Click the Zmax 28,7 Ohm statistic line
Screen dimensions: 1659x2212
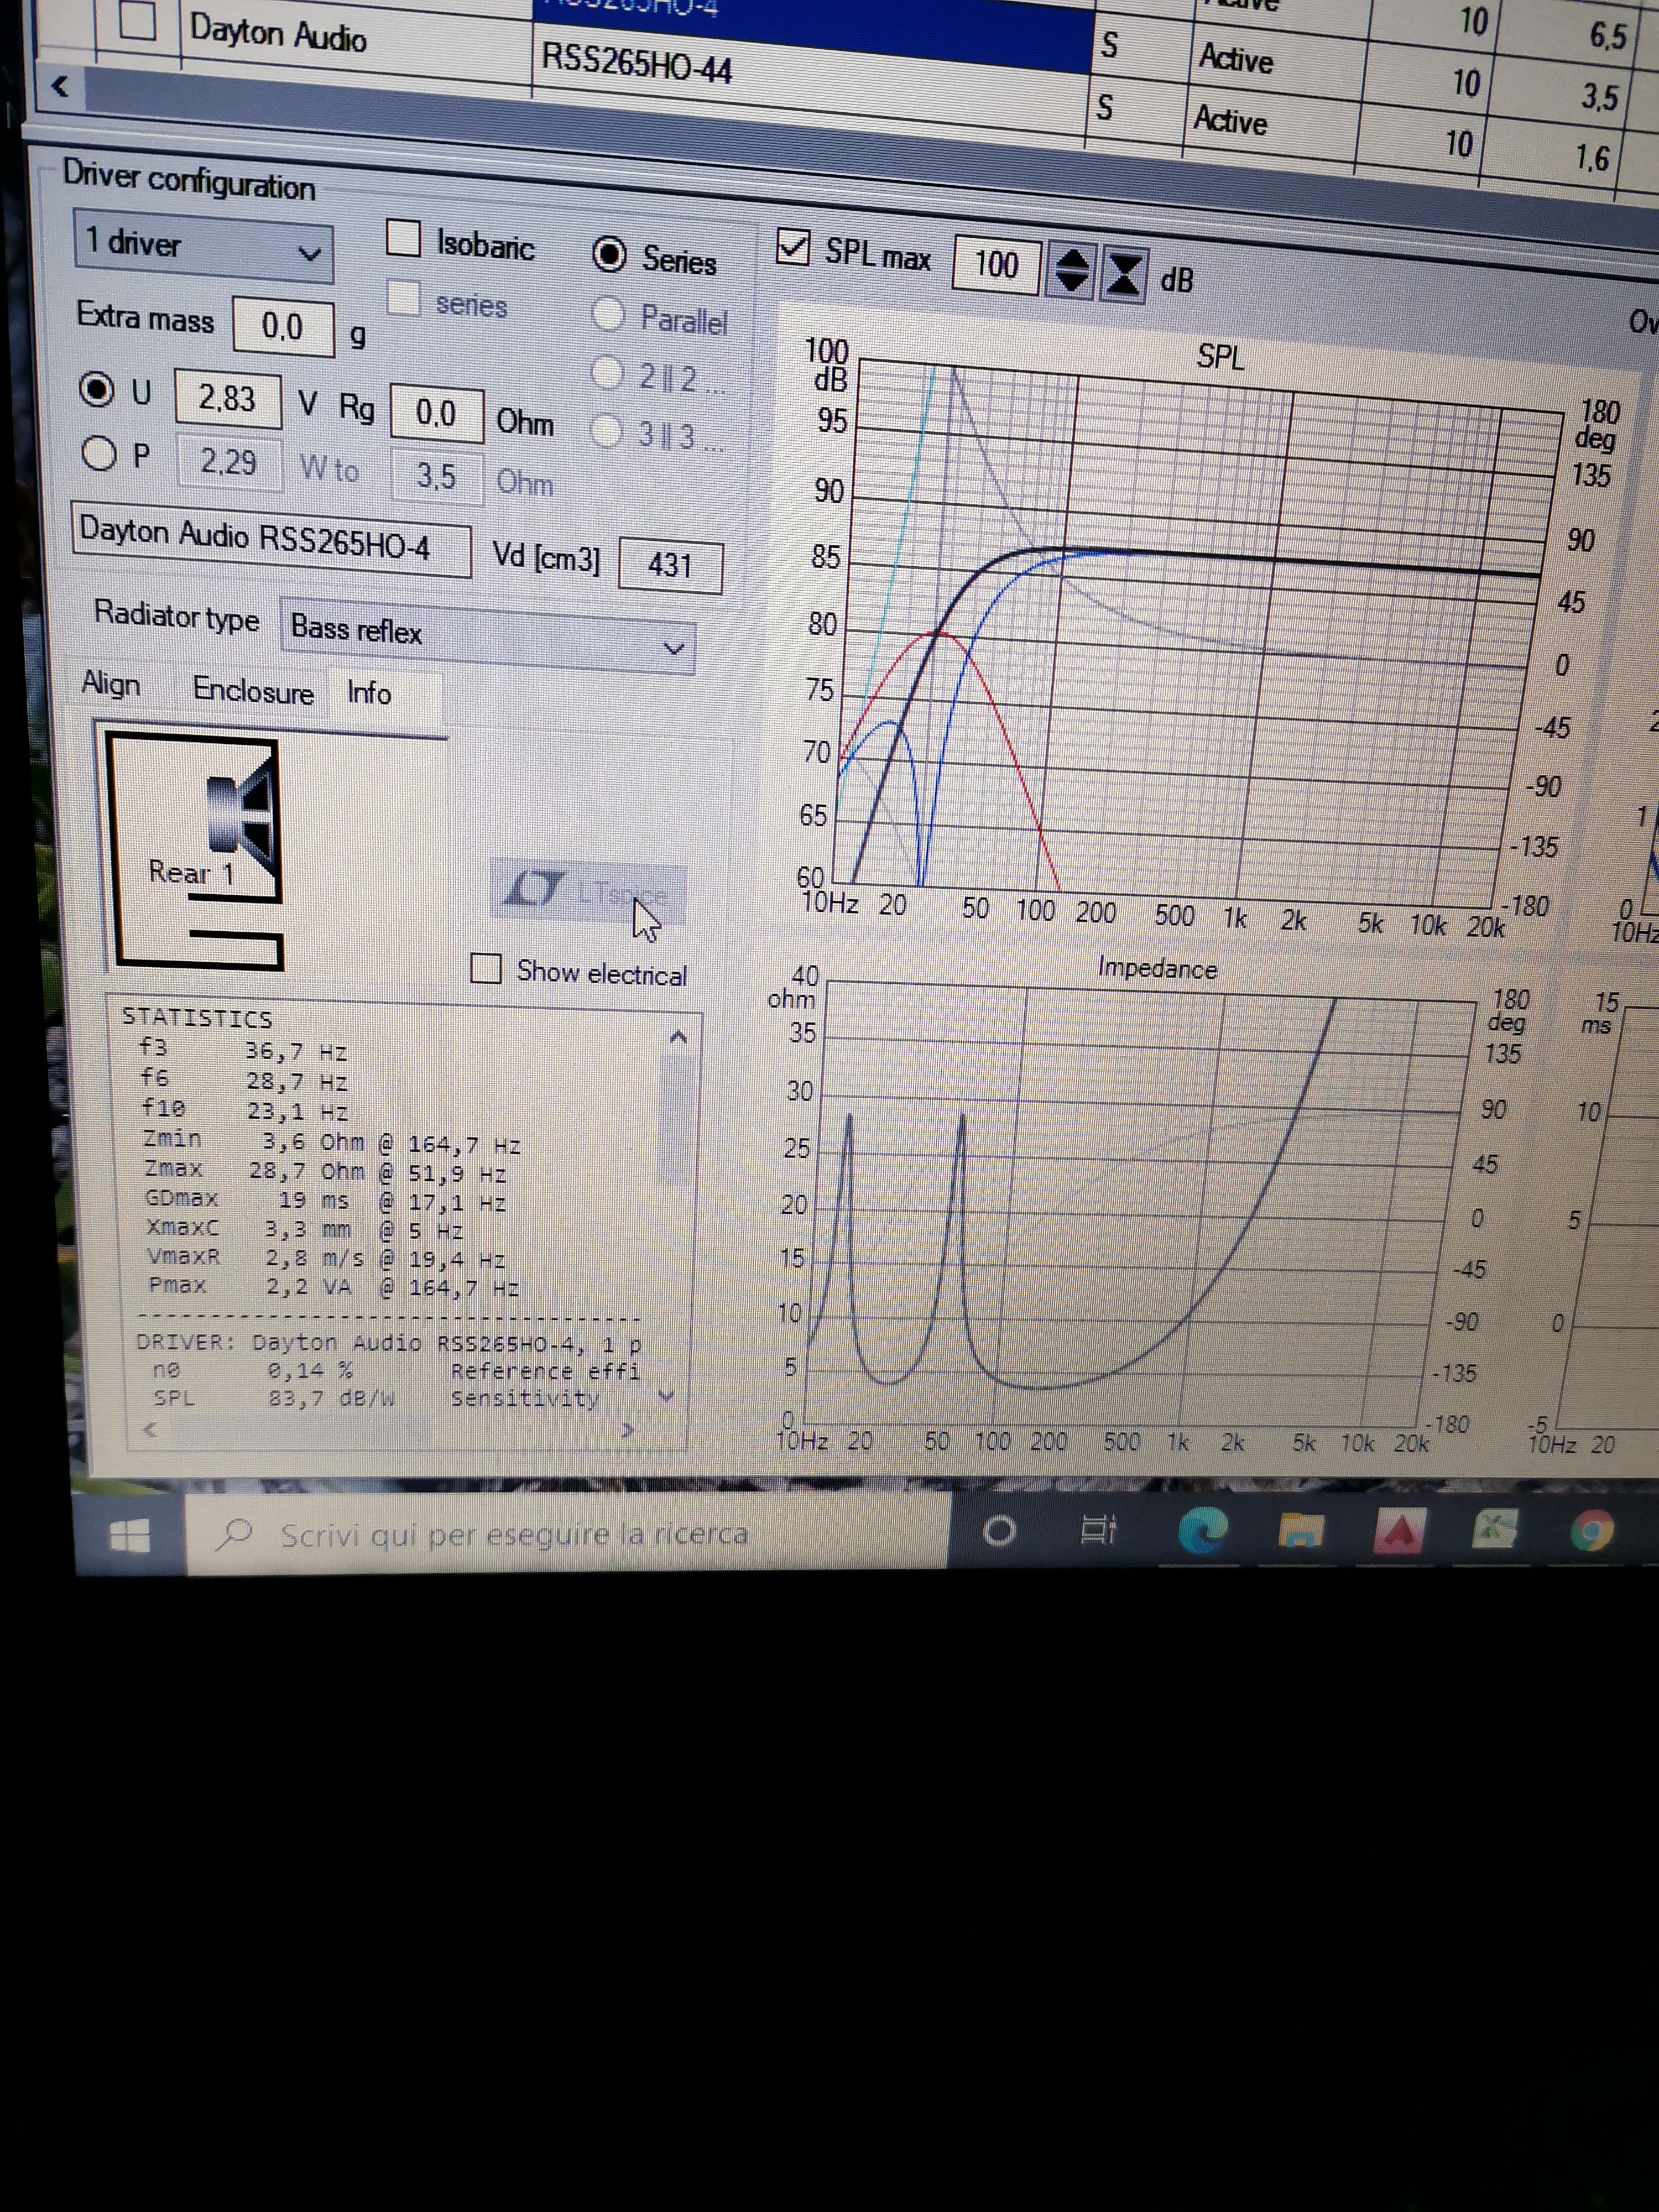pos(325,1170)
